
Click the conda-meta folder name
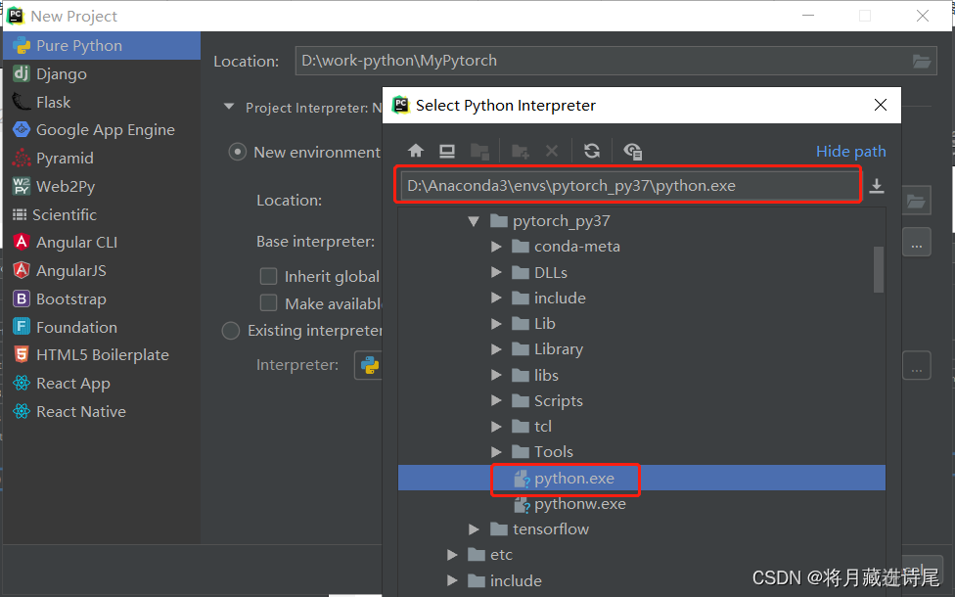[x=577, y=247]
